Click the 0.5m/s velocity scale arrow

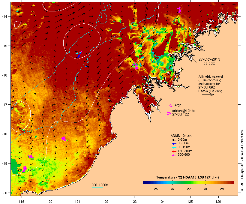[208, 94]
